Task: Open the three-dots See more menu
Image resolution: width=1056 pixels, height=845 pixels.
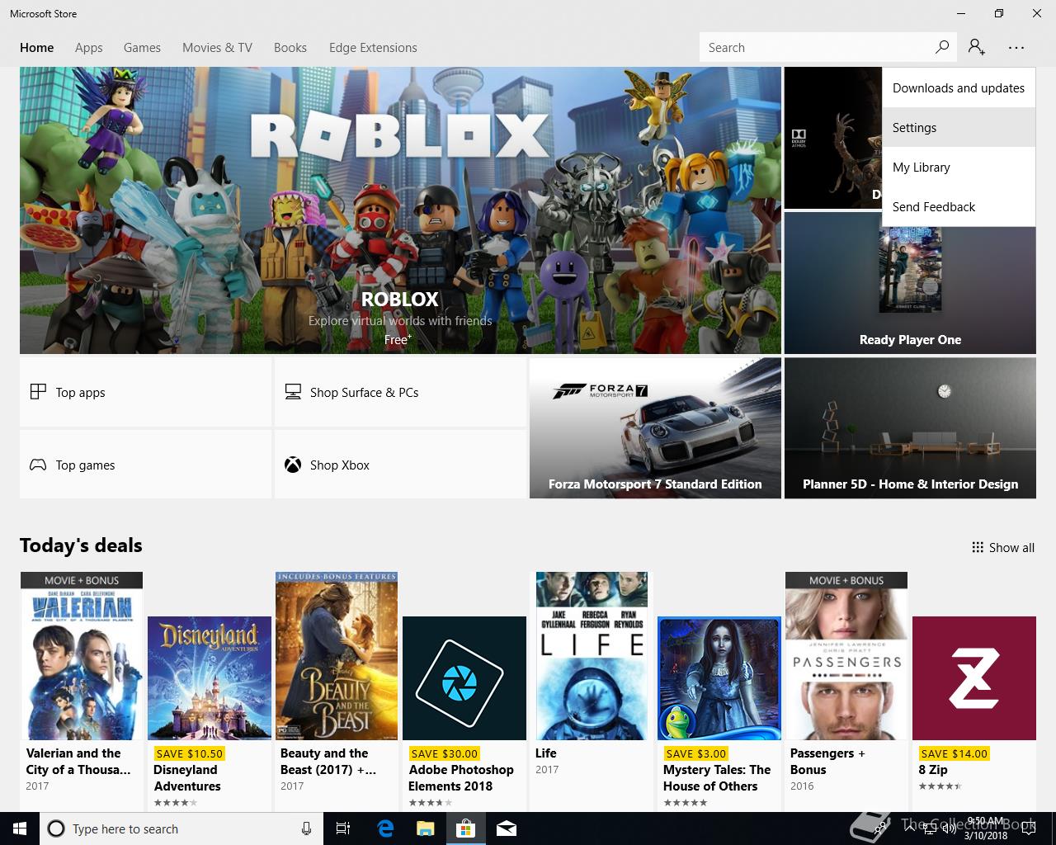Action: click(1016, 48)
